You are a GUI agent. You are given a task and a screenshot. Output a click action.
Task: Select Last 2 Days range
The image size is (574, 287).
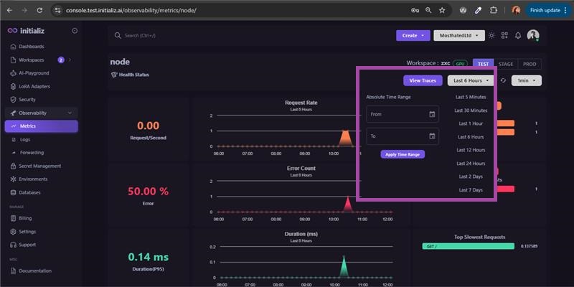click(x=471, y=177)
